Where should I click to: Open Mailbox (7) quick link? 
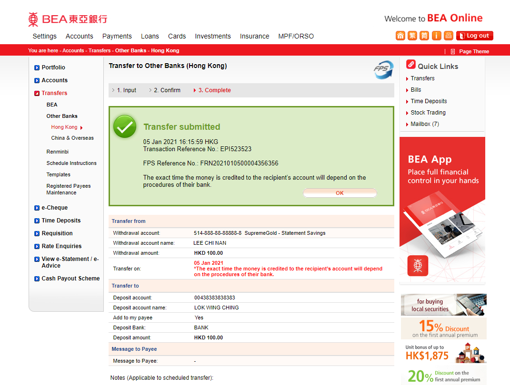pyautogui.click(x=425, y=124)
